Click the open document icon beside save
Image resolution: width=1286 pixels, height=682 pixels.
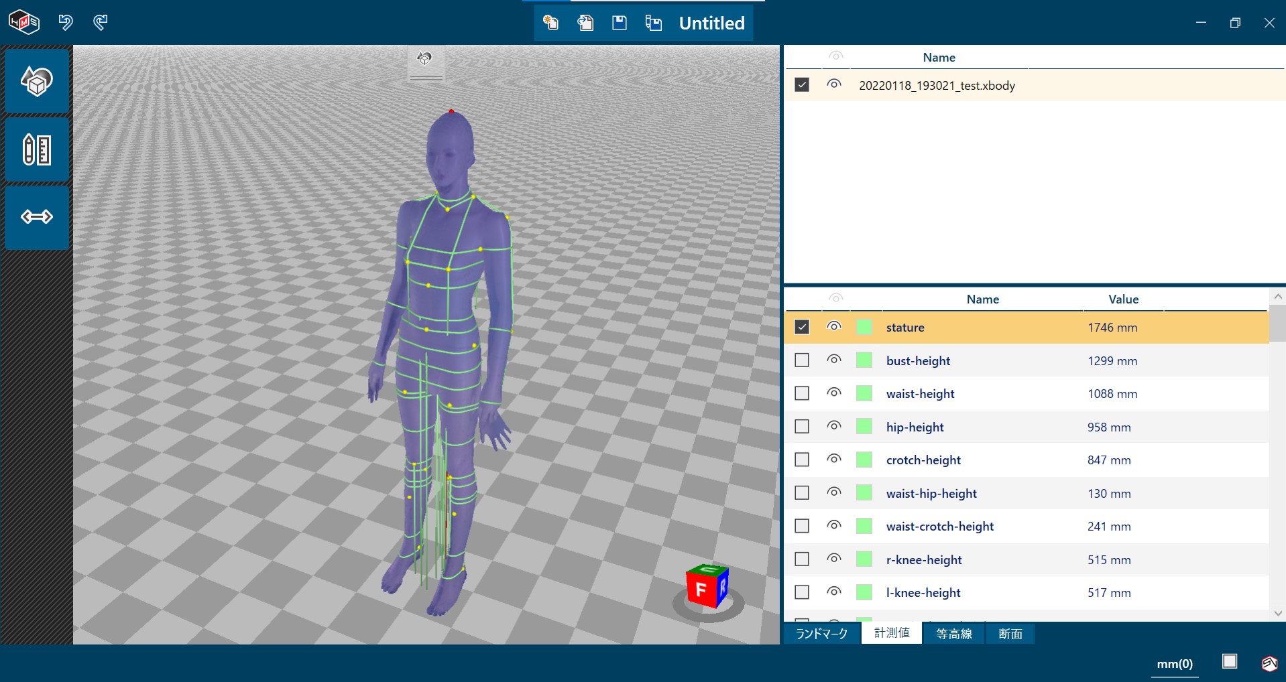[x=585, y=23]
